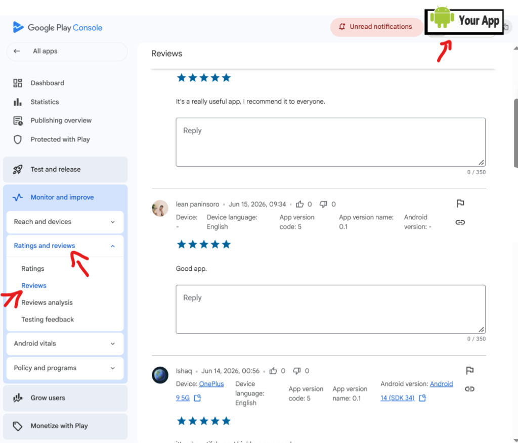Open Test and release section
518x443 pixels.
65,169
